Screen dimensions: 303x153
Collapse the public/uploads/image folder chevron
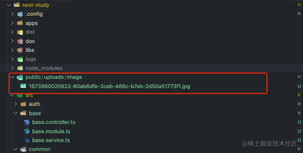pos(12,77)
